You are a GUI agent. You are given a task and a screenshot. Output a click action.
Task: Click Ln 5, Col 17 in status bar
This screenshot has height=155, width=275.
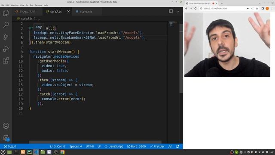pyautogui.click(x=58, y=146)
